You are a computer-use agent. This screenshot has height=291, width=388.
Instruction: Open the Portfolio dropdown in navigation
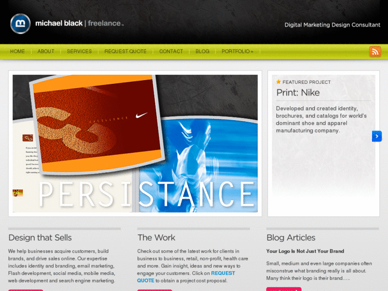(237, 51)
